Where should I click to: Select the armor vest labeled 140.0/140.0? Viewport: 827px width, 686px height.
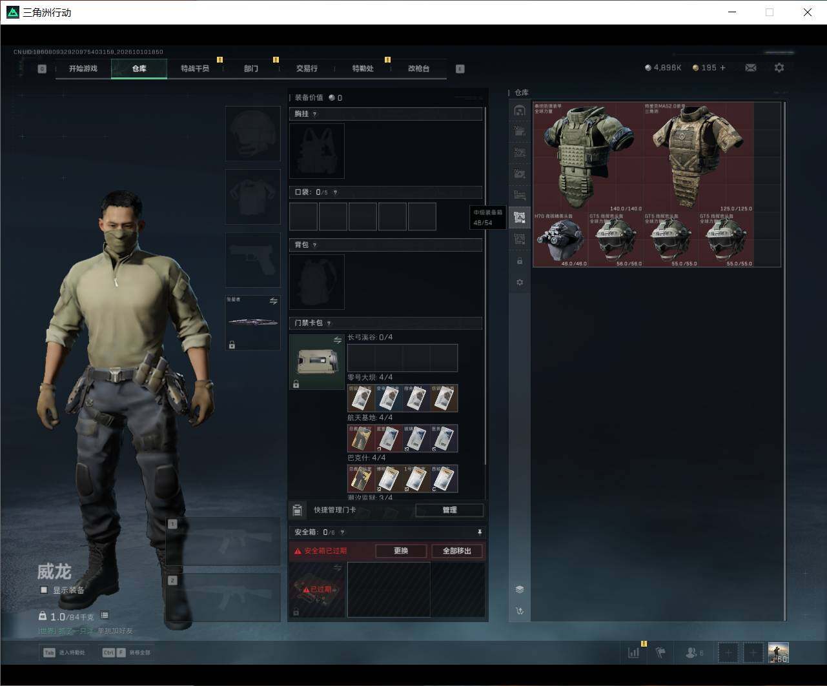(588, 157)
